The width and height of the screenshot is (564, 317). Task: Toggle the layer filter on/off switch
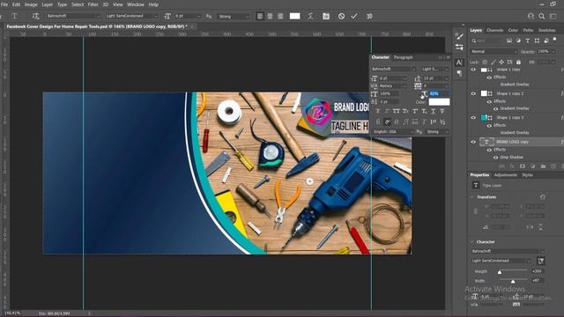[x=555, y=40]
